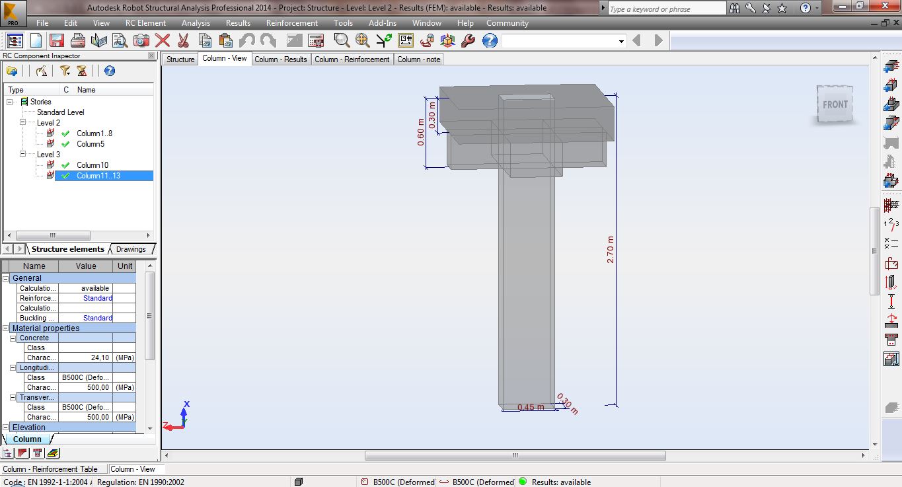Click the Inspector help question mark icon
This screenshot has width=902, height=487.
(110, 71)
